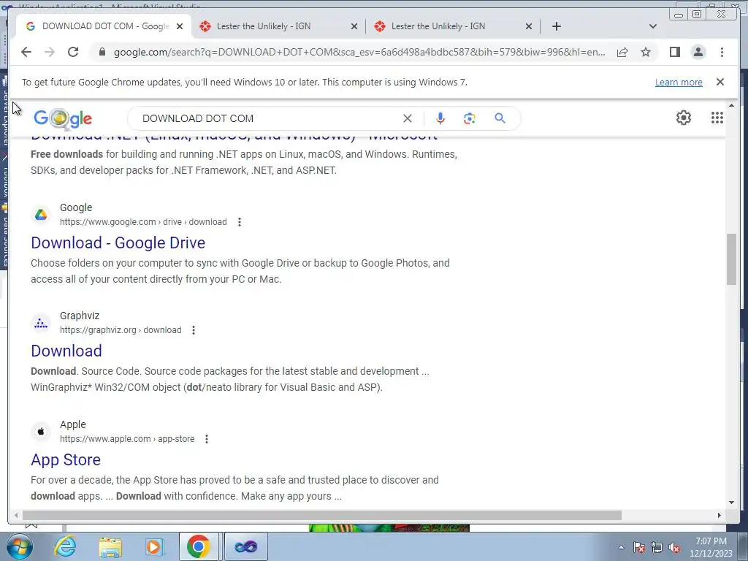This screenshot has width=748, height=561.
Task: Switch to second Lester the Unlikely IGN tab
Action: pos(453,26)
